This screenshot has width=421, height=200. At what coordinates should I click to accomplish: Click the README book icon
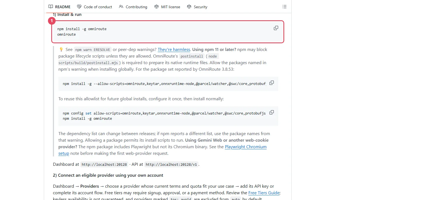51,7
